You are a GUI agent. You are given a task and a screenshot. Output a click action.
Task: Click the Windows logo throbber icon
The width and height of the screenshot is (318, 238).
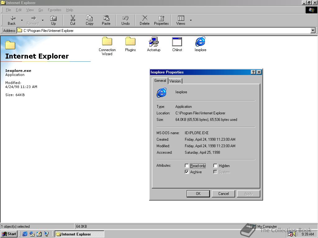[311, 10]
